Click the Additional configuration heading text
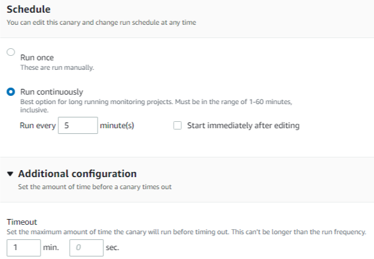 (x=77, y=174)
